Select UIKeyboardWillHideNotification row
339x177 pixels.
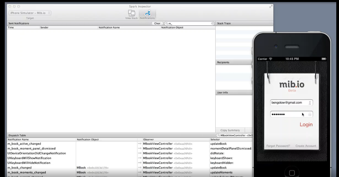tap(130, 163)
